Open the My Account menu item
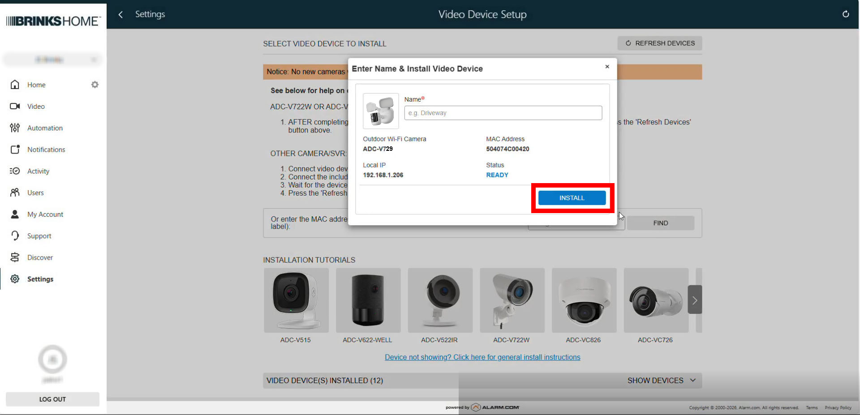The image size is (860, 415). tap(45, 214)
